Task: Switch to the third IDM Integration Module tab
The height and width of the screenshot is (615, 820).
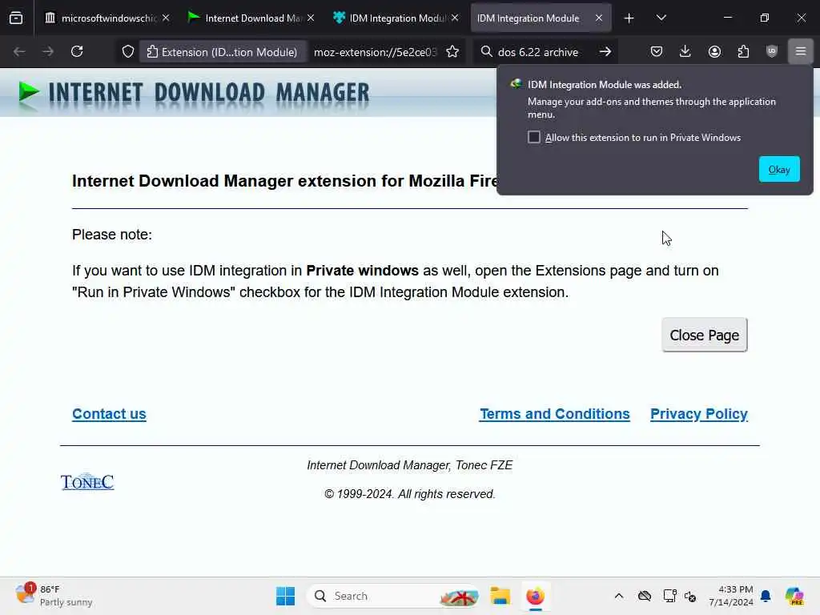Action: tap(396, 18)
